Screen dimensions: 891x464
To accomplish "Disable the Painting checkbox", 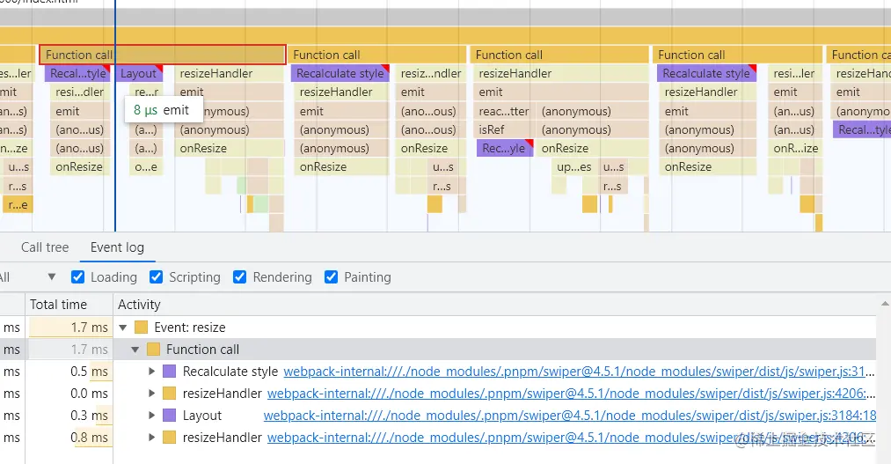I will [x=332, y=277].
